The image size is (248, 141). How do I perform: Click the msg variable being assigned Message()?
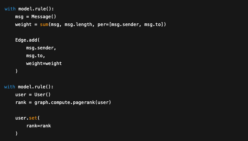pos(19,17)
